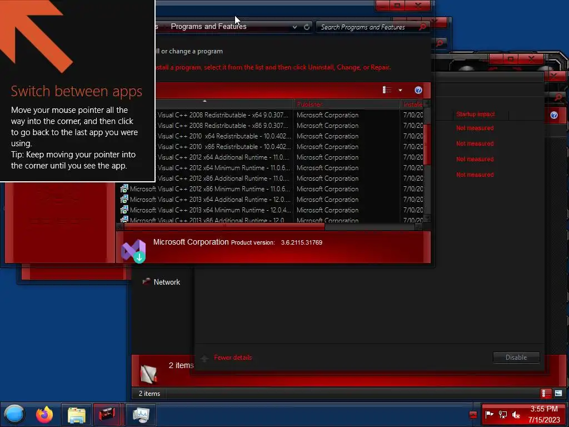Maximize the Task Manager window
The width and height of the screenshot is (569, 427).
click(x=511, y=58)
